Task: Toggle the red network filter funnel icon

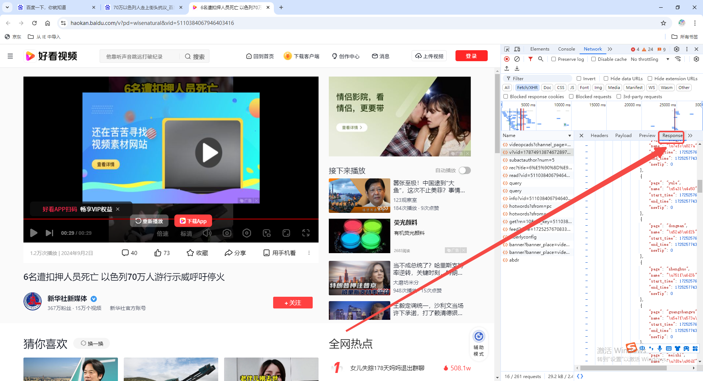Action: point(530,59)
